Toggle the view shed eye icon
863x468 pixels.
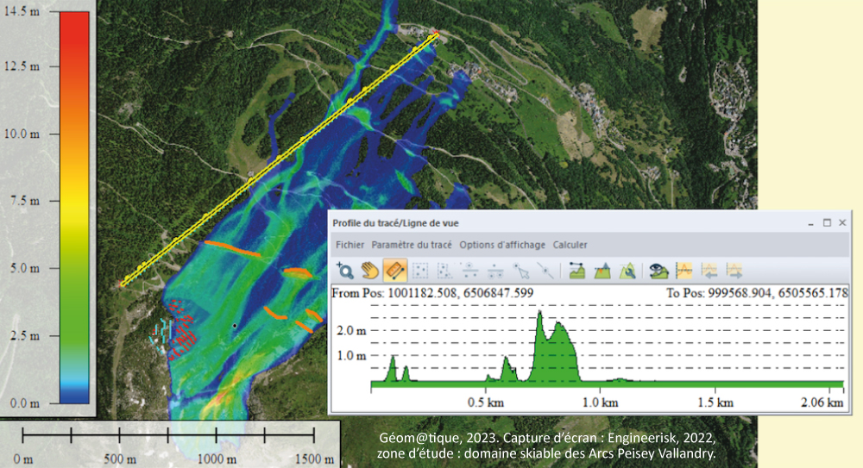(x=658, y=271)
